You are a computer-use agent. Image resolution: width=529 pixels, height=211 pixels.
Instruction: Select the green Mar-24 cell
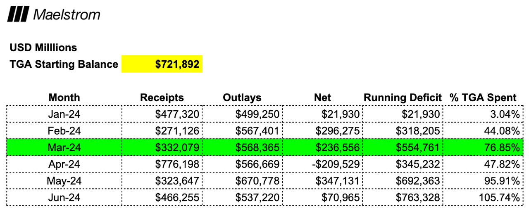pyautogui.click(x=64, y=147)
